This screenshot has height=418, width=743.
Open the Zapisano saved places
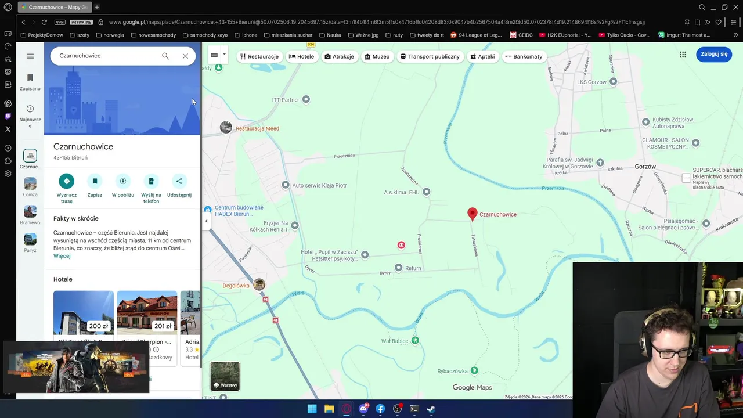[30, 82]
